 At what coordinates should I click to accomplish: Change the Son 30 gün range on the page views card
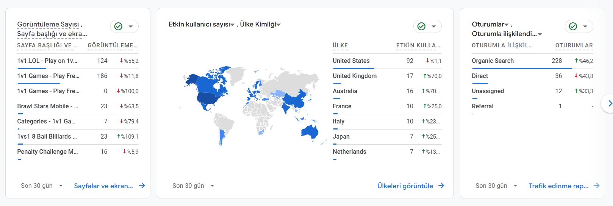click(42, 186)
